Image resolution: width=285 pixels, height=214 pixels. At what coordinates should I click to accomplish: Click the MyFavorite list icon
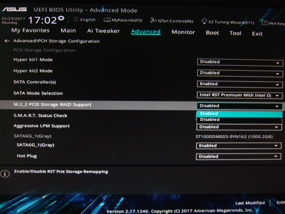point(107,20)
